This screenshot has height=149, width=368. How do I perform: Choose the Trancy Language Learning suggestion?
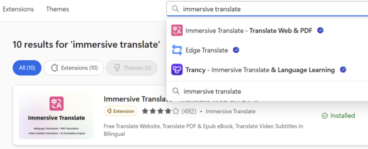point(260,70)
